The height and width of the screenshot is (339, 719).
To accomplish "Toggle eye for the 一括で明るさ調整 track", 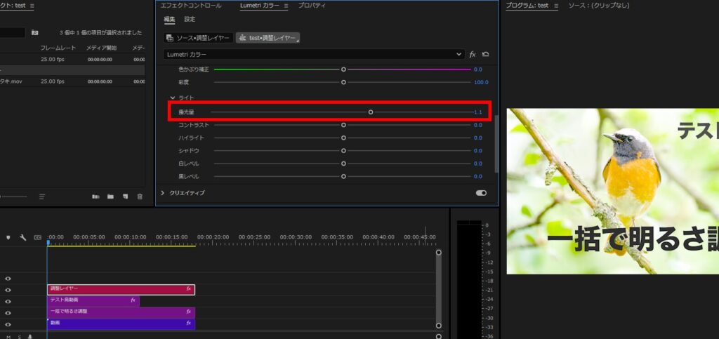I will 8,313.
